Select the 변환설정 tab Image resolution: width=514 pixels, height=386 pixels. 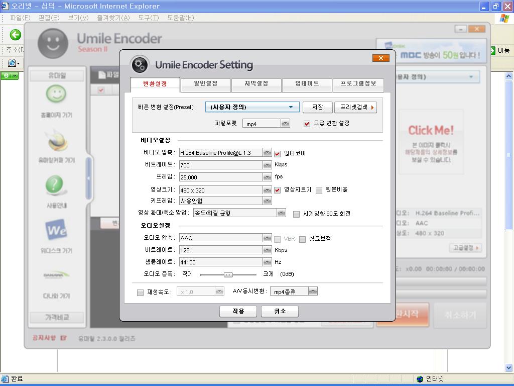click(155, 84)
